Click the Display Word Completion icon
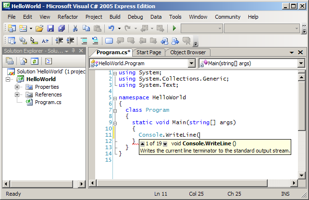This screenshot has width=309, height=200. (45, 41)
